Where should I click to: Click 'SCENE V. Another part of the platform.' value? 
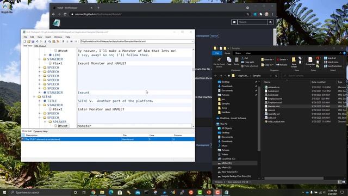click(x=115, y=101)
